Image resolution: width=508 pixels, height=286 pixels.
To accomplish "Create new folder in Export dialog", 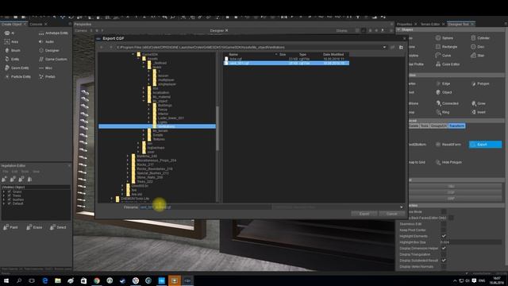I will 401,48.
